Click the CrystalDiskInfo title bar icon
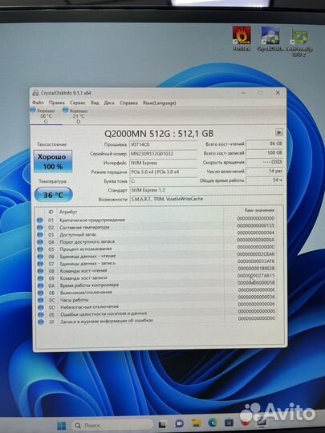325x433 pixels. pos(35,93)
